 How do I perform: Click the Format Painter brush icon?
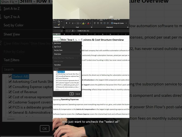[59, 25]
